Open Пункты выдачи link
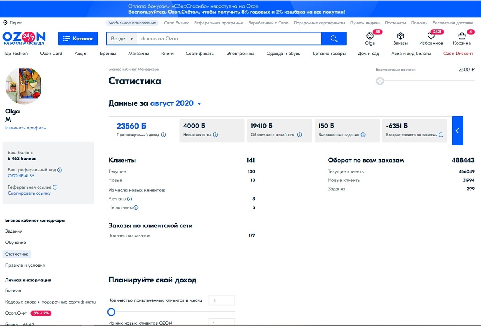This screenshot has height=326, width=481. pyautogui.click(x=365, y=23)
